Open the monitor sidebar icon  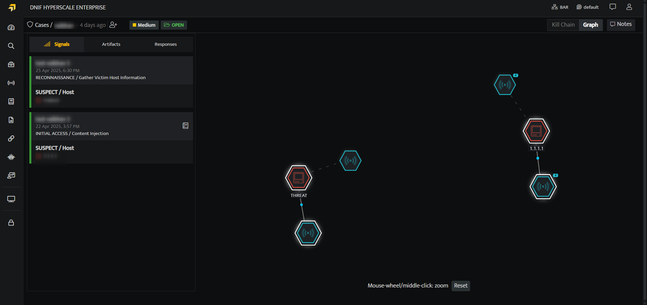(x=11, y=199)
